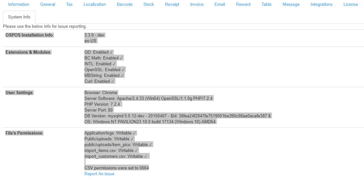This screenshot has height=183, width=364.
Task: Select the Reward tab
Action: pyautogui.click(x=243, y=5)
